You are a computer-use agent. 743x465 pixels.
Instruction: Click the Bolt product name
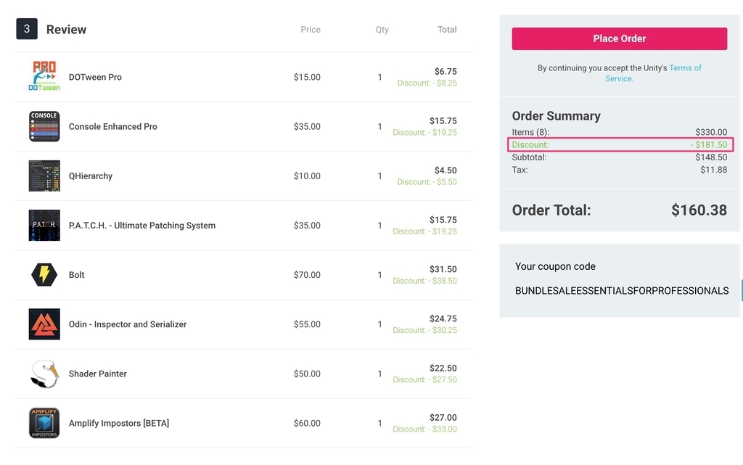tap(77, 275)
